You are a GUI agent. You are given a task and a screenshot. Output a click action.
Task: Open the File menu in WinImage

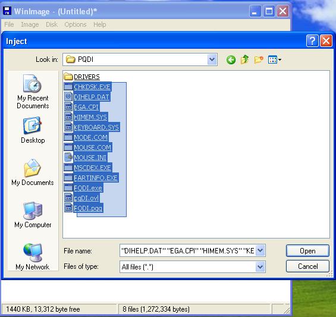9,24
